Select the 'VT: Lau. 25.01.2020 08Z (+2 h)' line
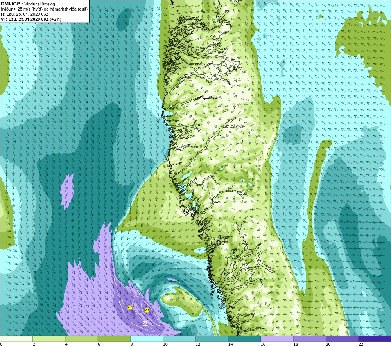Viewport: 391px width, 347px height. tap(31, 19)
